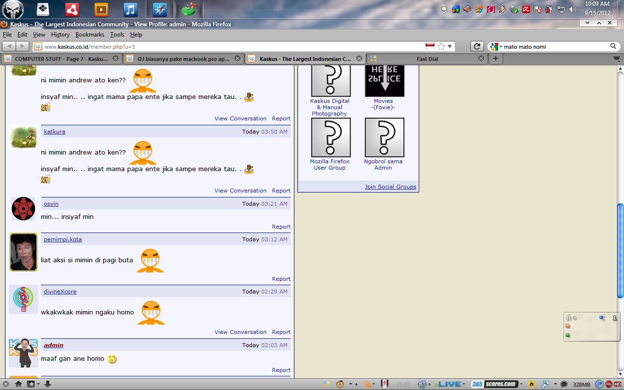Click the back navigation arrow
Screen dimensions: 624x390
(9, 46)
